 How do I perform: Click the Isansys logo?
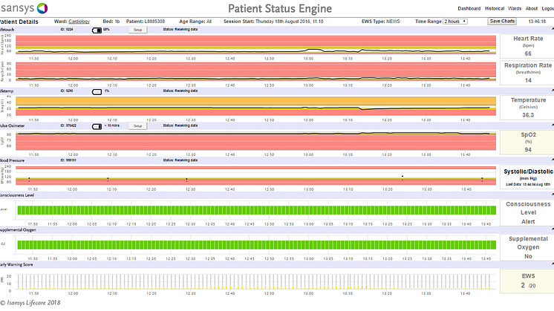[x=23, y=8]
